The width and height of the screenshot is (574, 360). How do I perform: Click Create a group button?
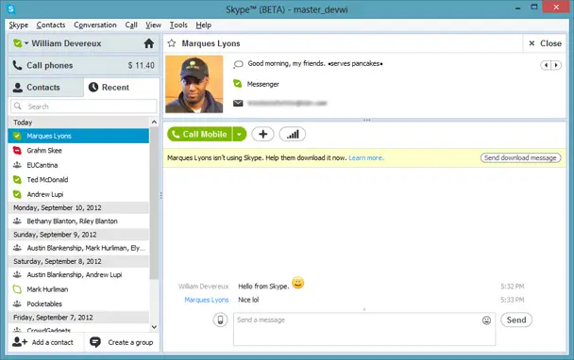pos(122,342)
